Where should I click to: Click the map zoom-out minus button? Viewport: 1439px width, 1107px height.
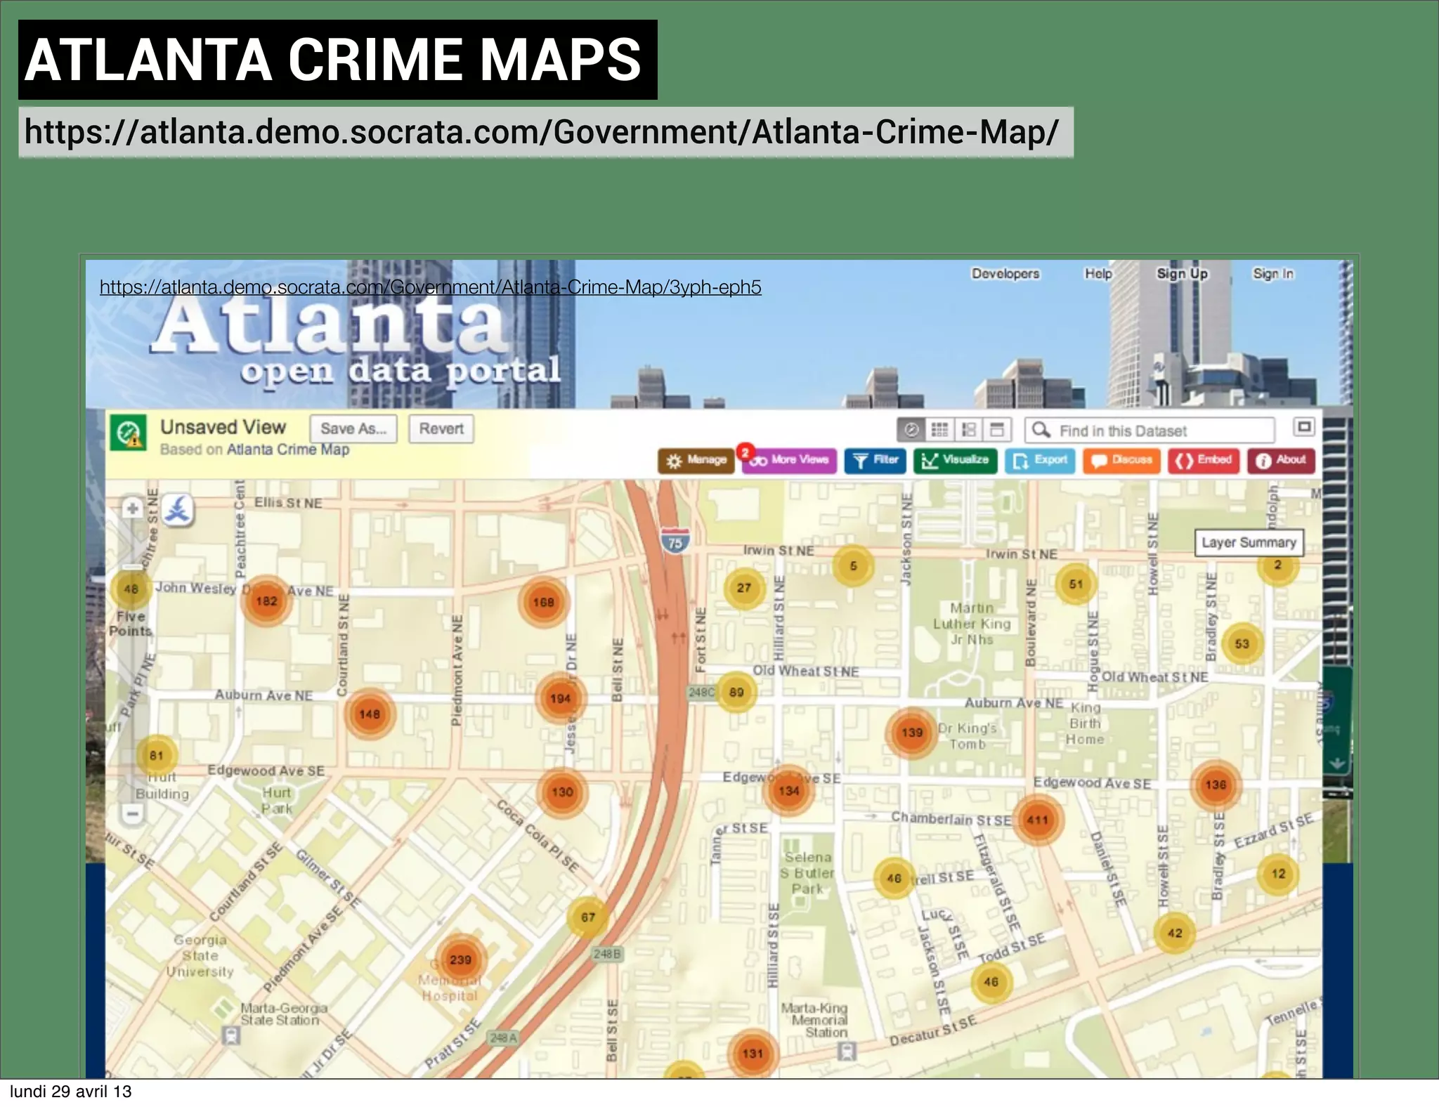132,813
